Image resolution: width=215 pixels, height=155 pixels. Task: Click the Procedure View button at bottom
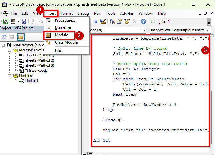tap(85, 154)
